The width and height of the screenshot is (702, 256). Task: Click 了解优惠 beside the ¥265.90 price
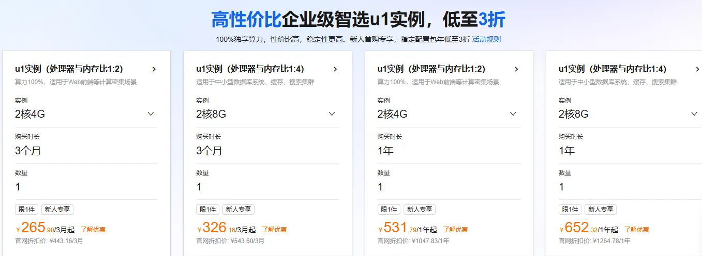[x=93, y=230]
